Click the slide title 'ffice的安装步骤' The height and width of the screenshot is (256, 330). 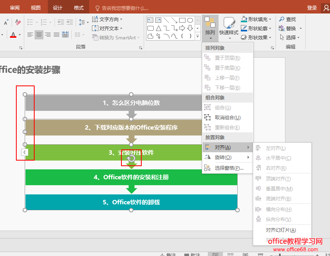click(x=30, y=70)
